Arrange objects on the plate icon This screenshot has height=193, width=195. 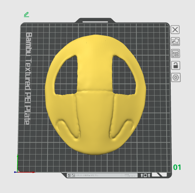(175, 53)
